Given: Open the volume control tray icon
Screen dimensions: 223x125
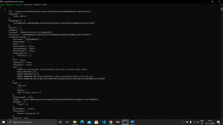Looking at the screenshot, I should tap(198, 122).
